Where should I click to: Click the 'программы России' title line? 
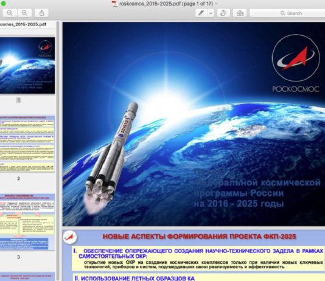point(239,193)
